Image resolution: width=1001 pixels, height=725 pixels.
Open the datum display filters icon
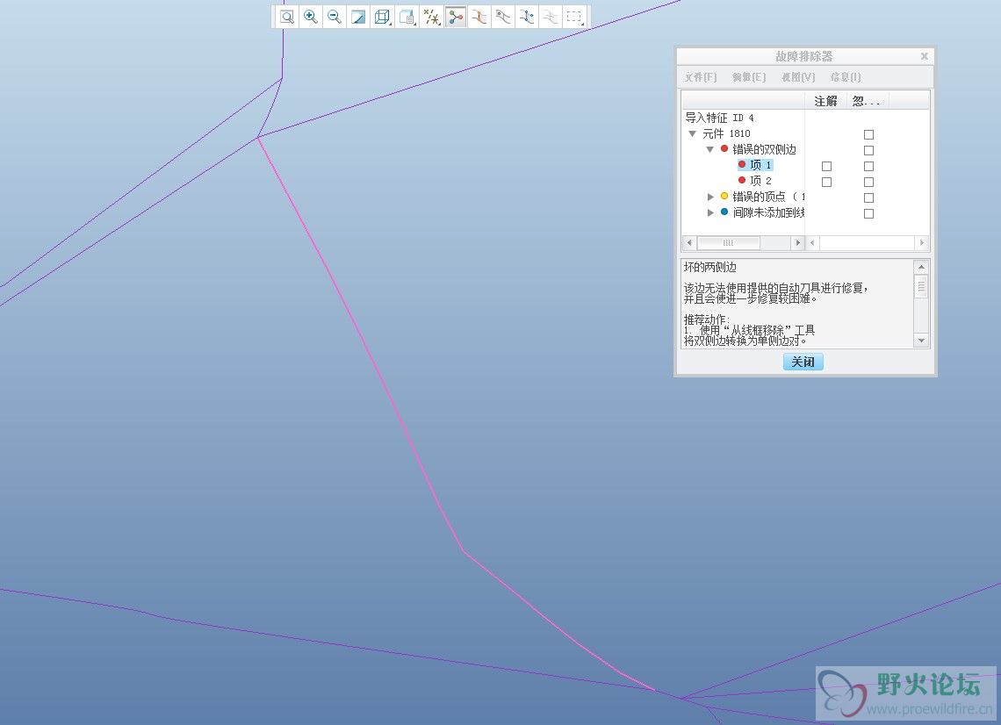coord(431,17)
